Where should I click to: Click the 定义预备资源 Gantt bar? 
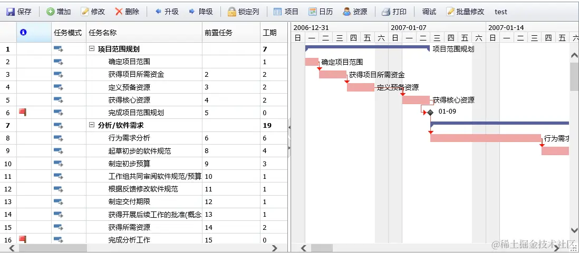click(361, 87)
